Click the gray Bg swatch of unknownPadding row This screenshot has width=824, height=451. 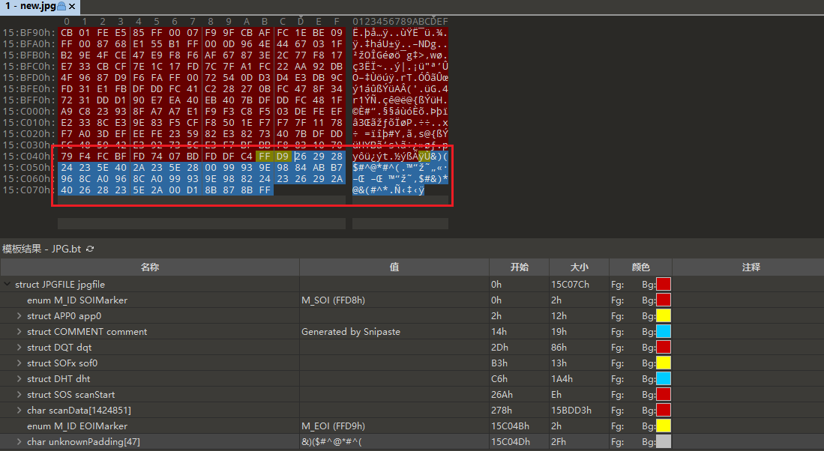[x=664, y=442]
